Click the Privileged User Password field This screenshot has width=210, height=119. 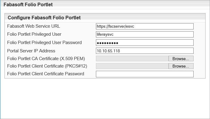coord(144,43)
